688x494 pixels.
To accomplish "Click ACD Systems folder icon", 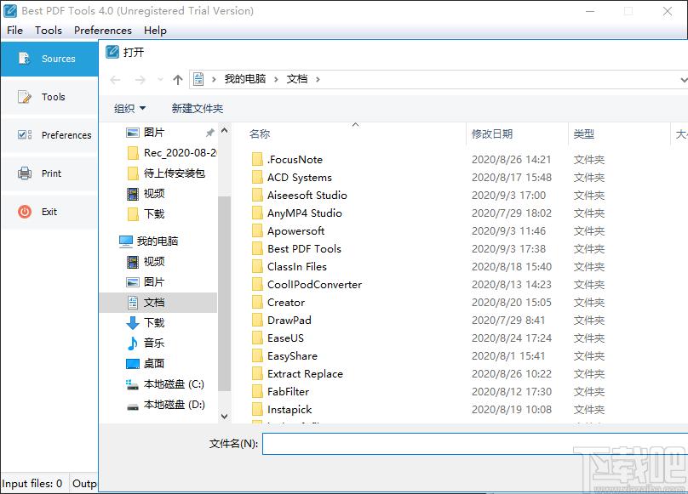I will coord(257,178).
